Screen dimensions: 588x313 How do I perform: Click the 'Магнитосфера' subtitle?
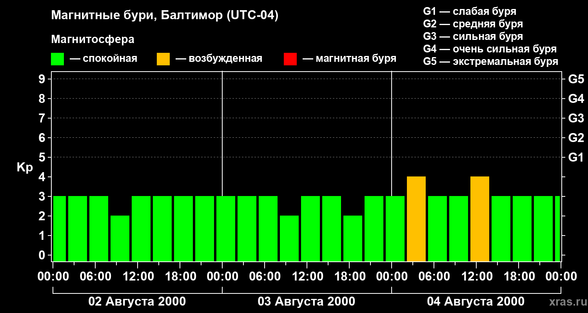point(93,40)
